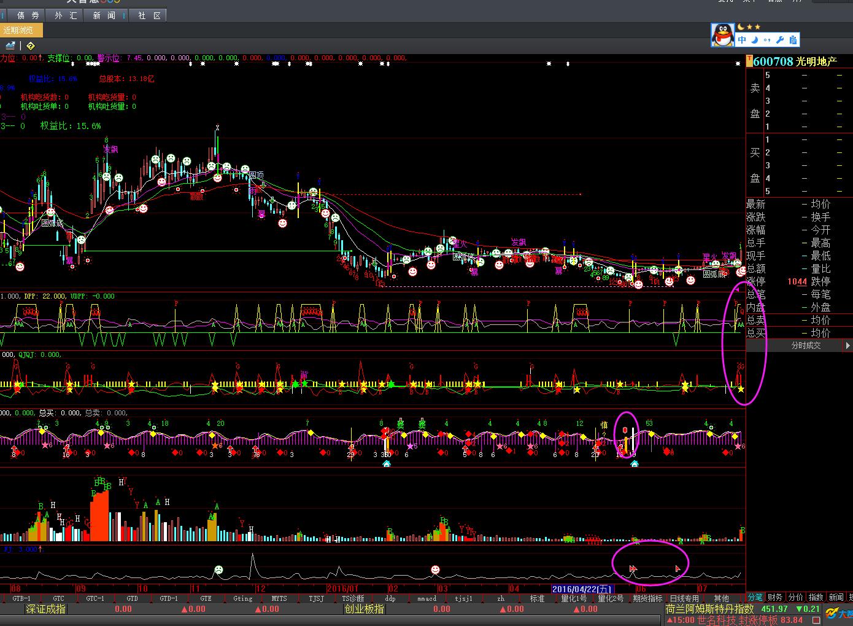853x626 pixels.
Task: Switch to GTC indicator tab
Action: tap(58, 598)
